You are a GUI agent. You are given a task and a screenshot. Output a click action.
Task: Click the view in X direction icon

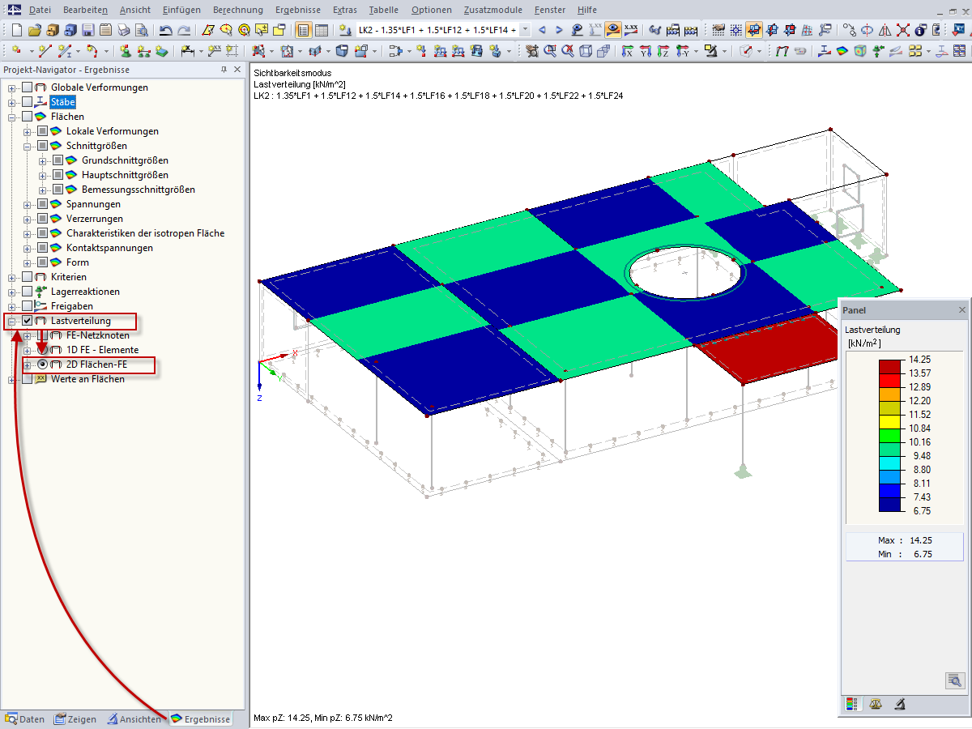pos(627,51)
